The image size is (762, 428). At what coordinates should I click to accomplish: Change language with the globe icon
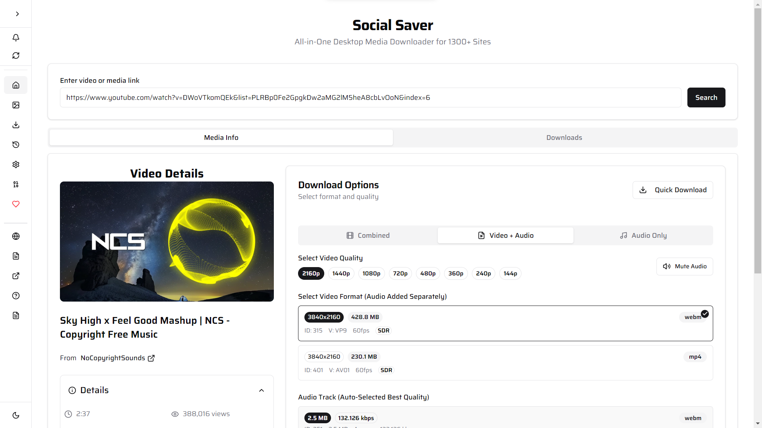(x=15, y=236)
